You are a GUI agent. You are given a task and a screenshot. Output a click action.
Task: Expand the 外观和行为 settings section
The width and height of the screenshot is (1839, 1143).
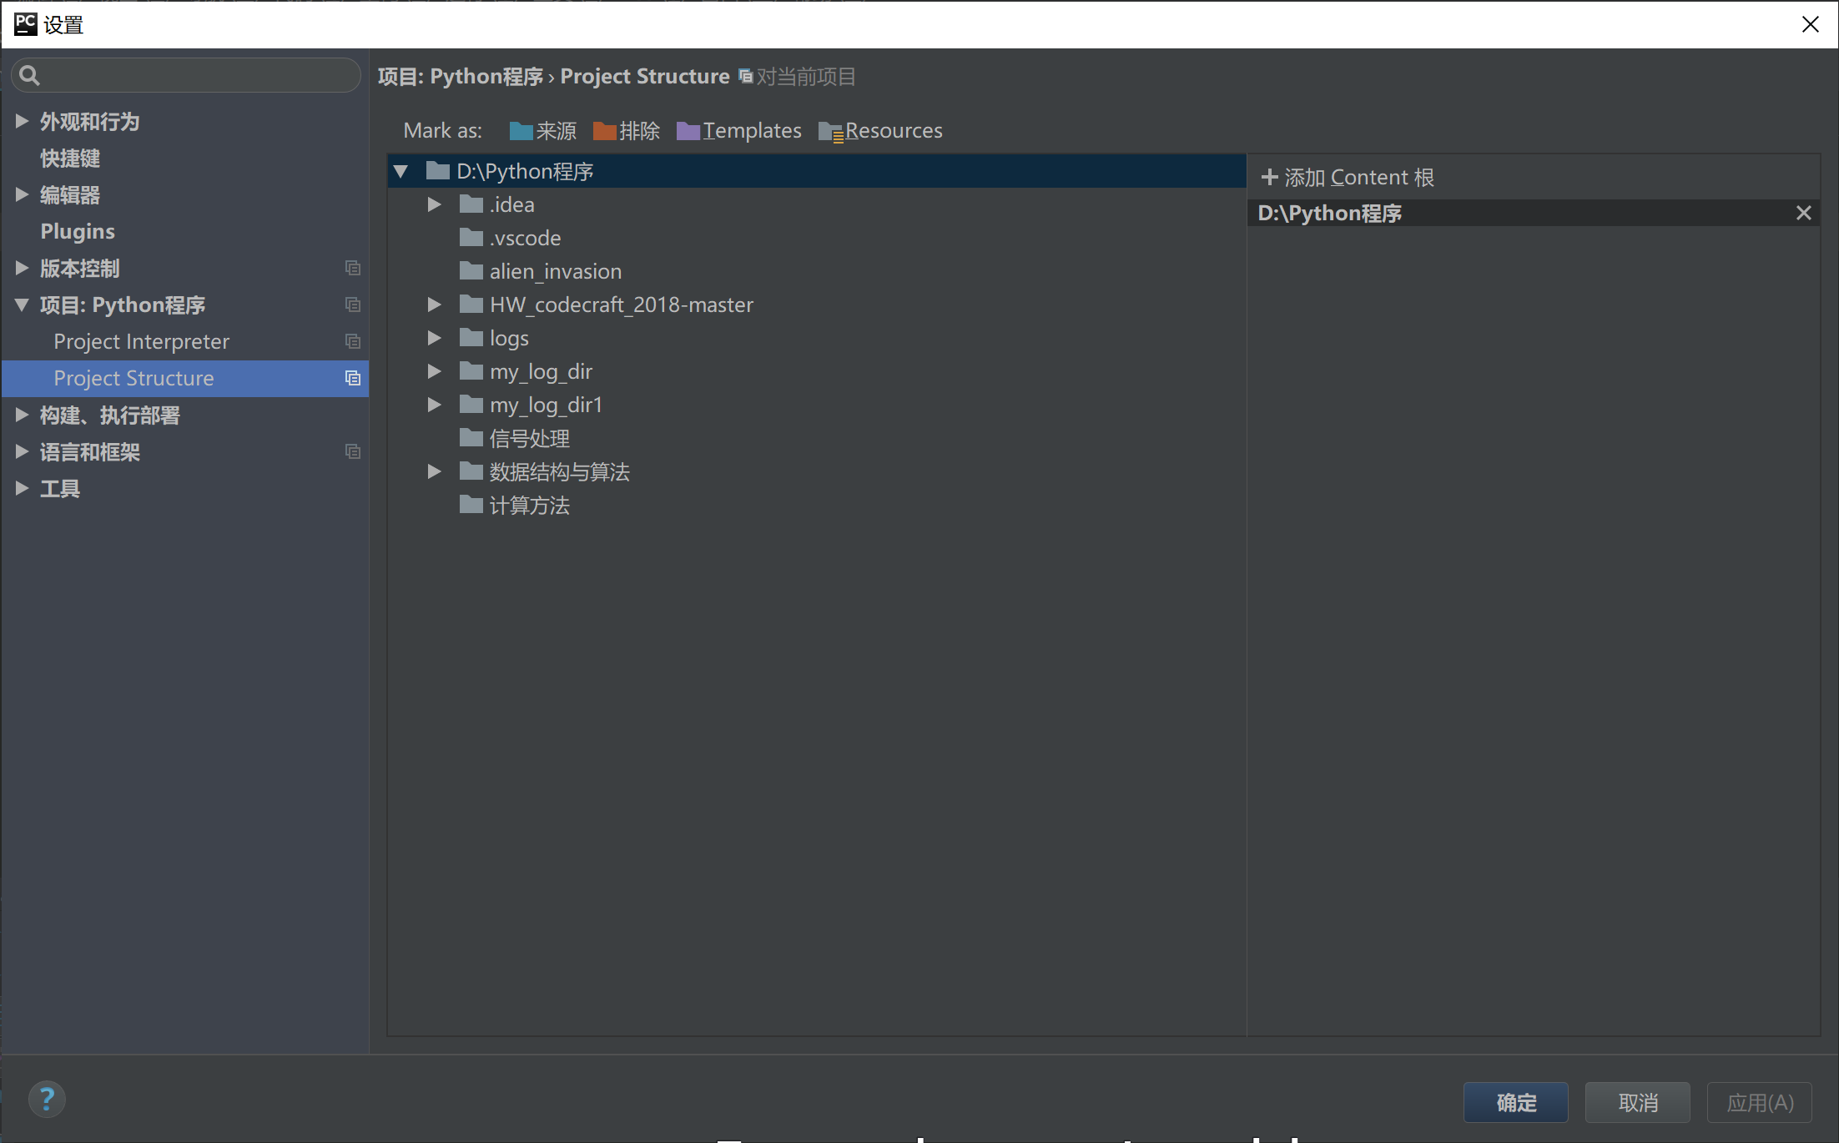tap(22, 122)
